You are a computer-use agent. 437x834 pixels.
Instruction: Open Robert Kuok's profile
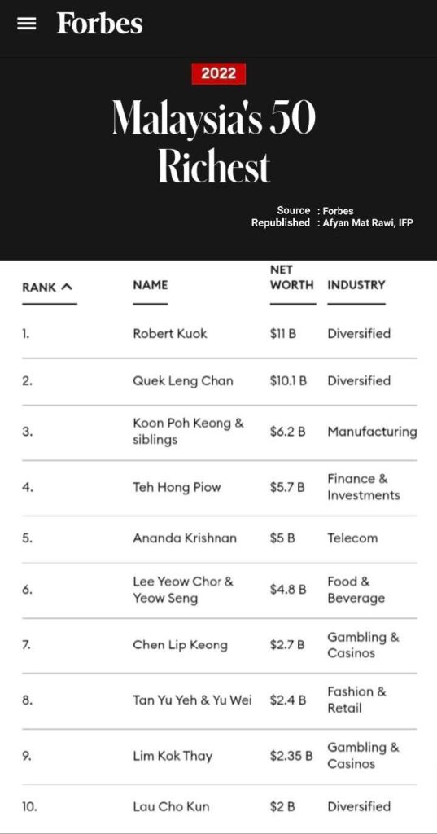click(x=170, y=334)
